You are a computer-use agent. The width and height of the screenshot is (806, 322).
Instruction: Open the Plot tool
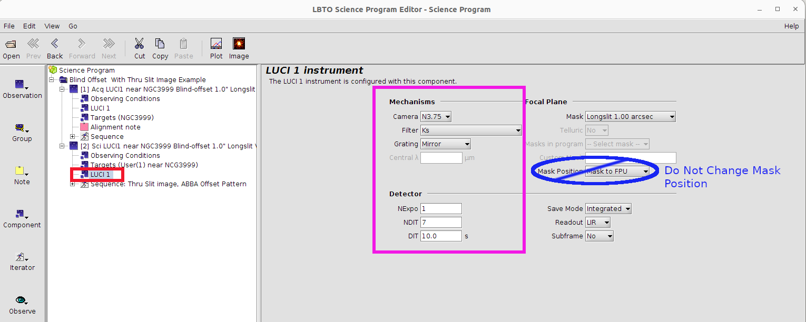click(216, 44)
